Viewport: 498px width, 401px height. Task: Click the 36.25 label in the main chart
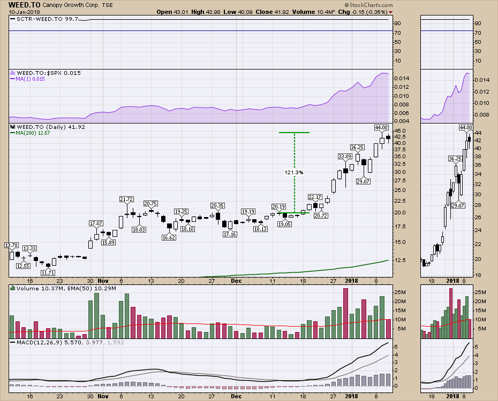click(x=357, y=148)
